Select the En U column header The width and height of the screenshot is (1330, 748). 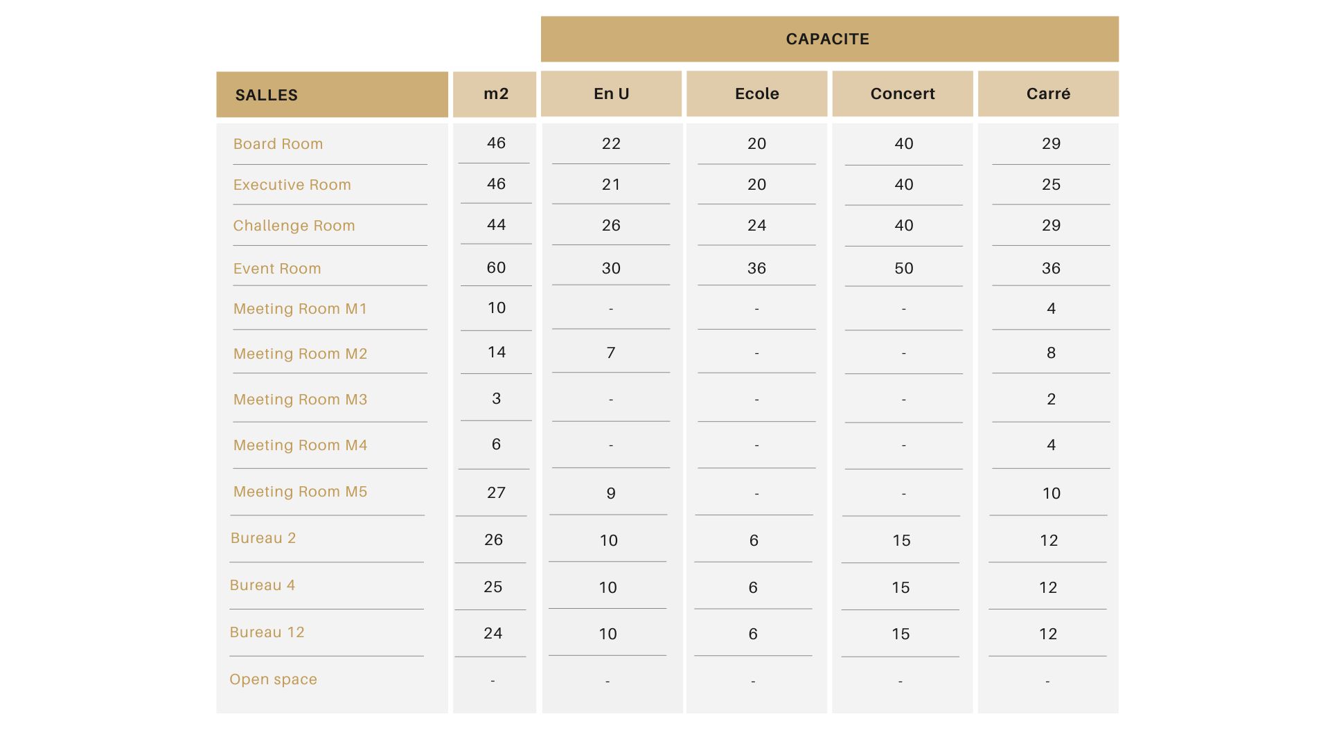coord(611,94)
